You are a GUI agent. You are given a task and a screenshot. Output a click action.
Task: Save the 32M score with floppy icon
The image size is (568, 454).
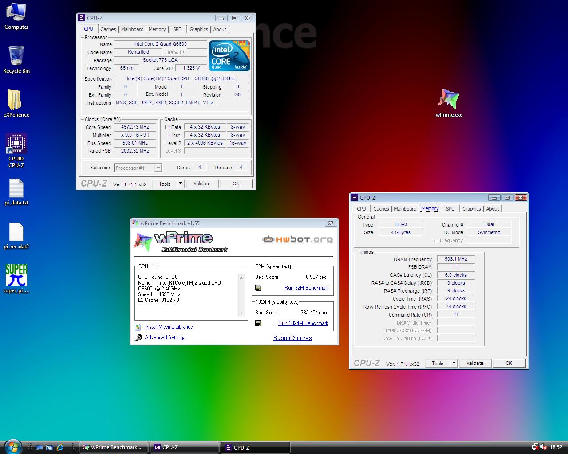(x=258, y=288)
